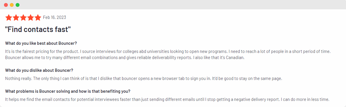Click the second red rating star
Viewport: 346px width, 107px height.
pyautogui.click(x=16, y=18)
